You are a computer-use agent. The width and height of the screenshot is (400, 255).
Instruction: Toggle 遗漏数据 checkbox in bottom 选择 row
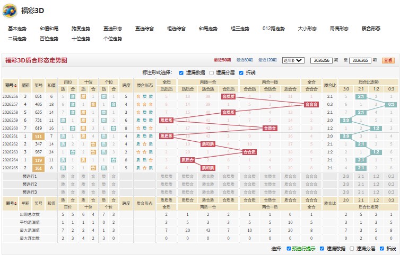point(322,249)
